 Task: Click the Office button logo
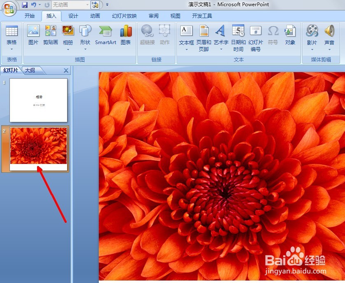click(x=9, y=9)
